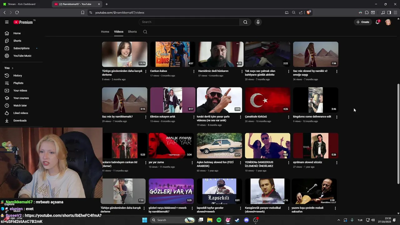Click the address bar URL youtube.com/@namikkemal67/videos

pyautogui.click(x=120, y=12)
